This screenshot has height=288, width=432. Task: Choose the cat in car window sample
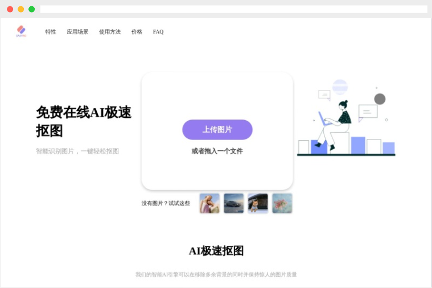(258, 203)
